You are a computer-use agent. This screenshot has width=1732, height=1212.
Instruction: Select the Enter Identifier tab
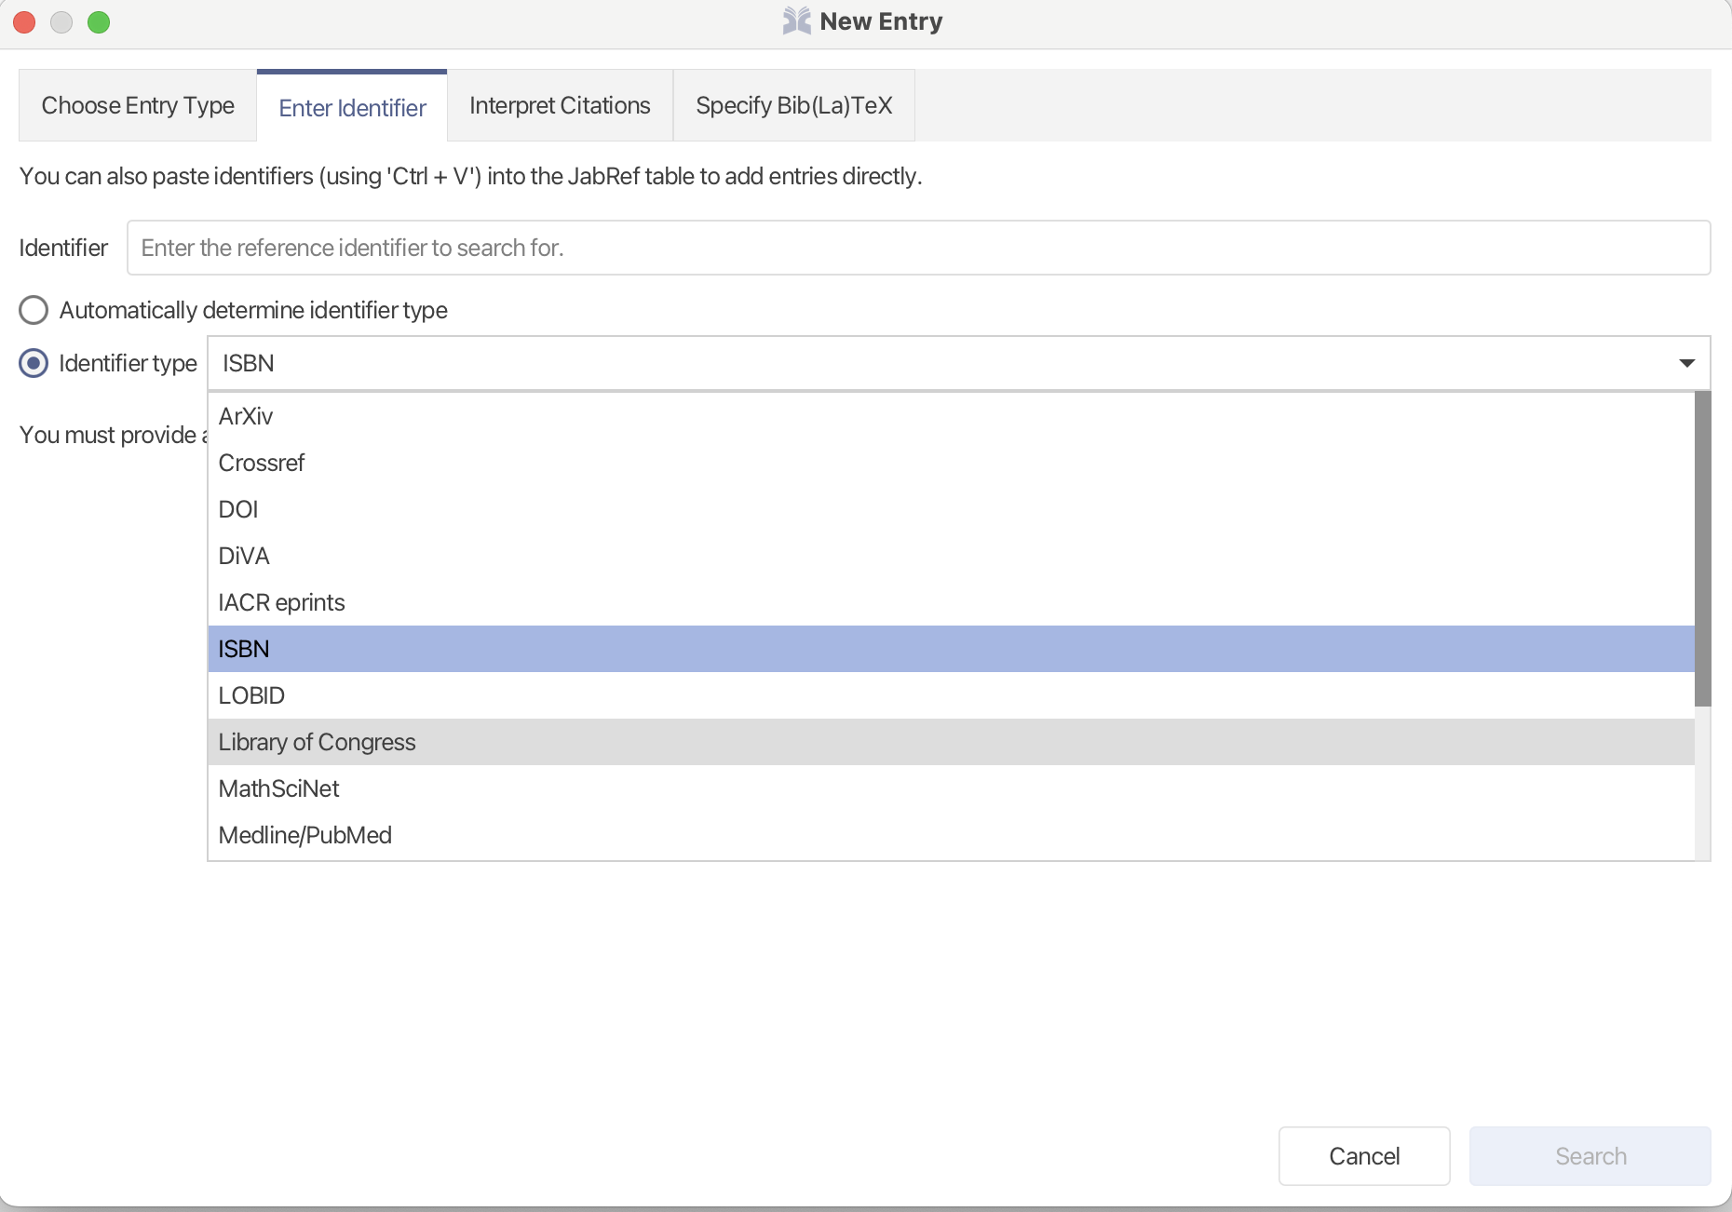[x=352, y=106]
